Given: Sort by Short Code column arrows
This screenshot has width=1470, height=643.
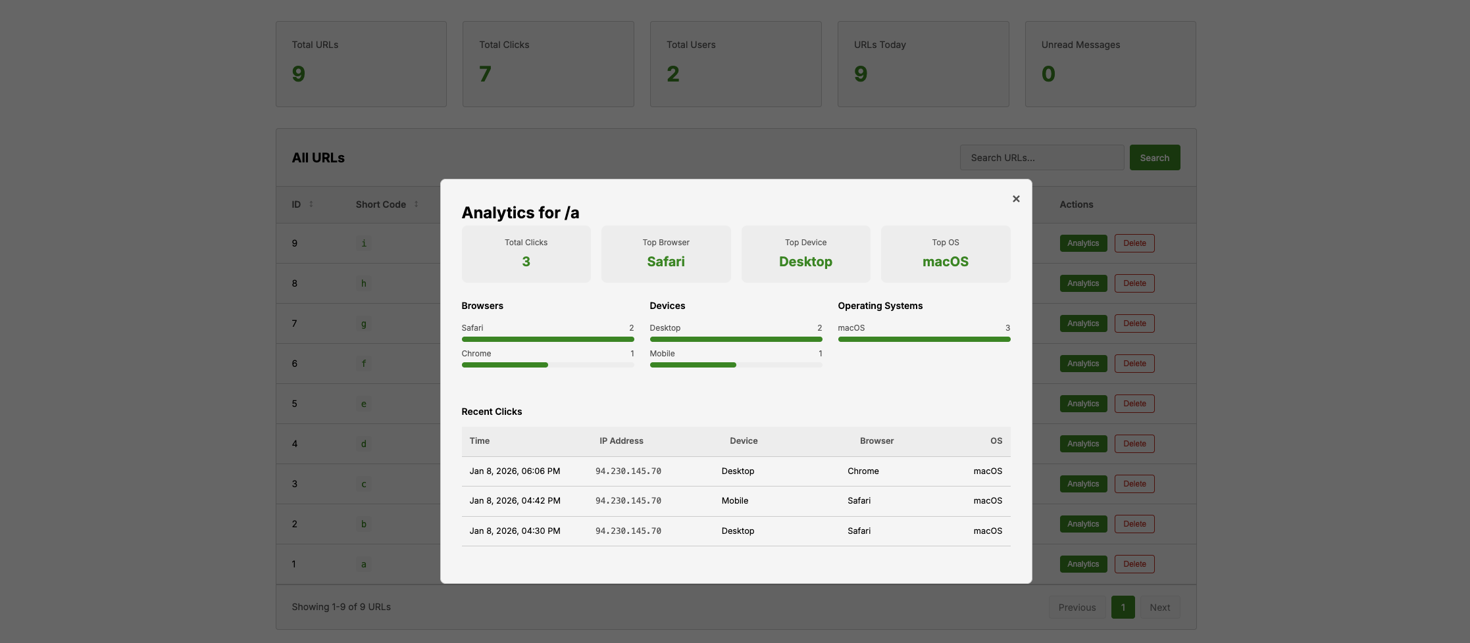Looking at the screenshot, I should tap(416, 204).
